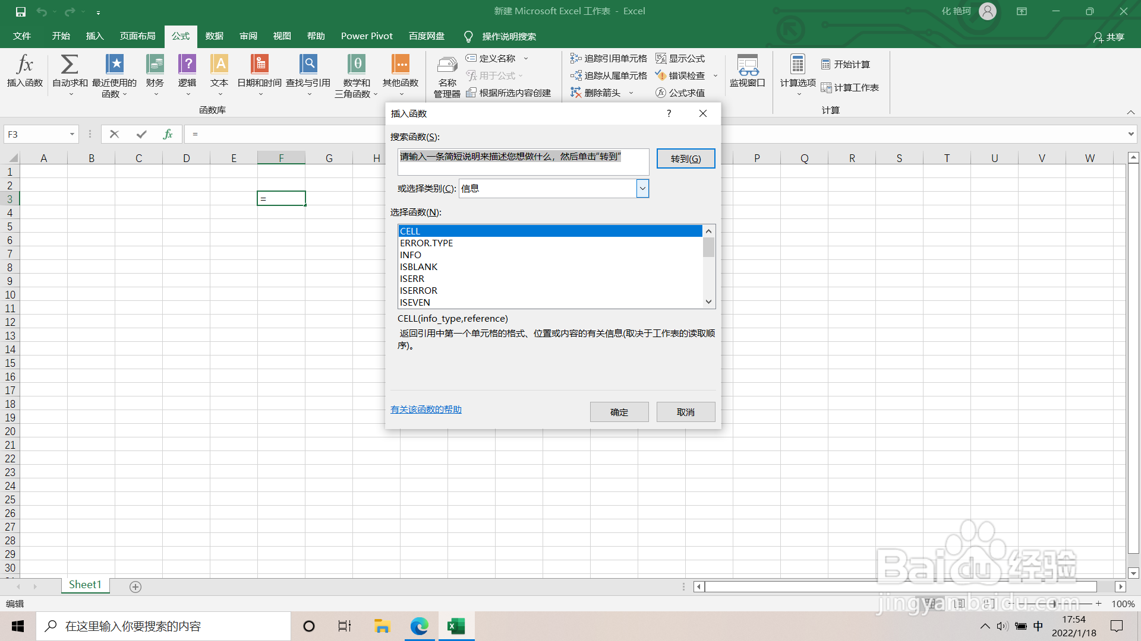Open 名称管理器 from the ribbon
The height and width of the screenshot is (641, 1141).
[x=446, y=75]
